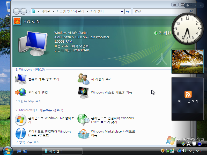Click Show Desktop quick launch icon
The image size is (207, 155).
[x=19, y=151]
